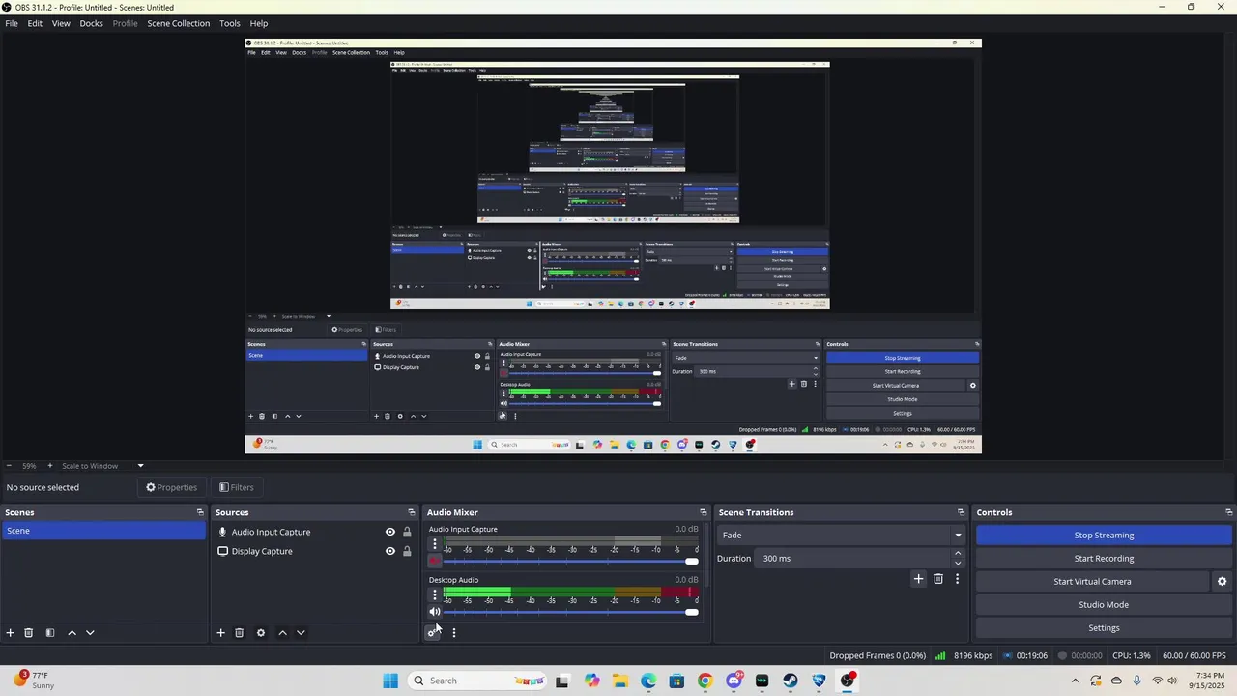Open Scene Collection menu
The height and width of the screenshot is (696, 1237).
coord(179,23)
